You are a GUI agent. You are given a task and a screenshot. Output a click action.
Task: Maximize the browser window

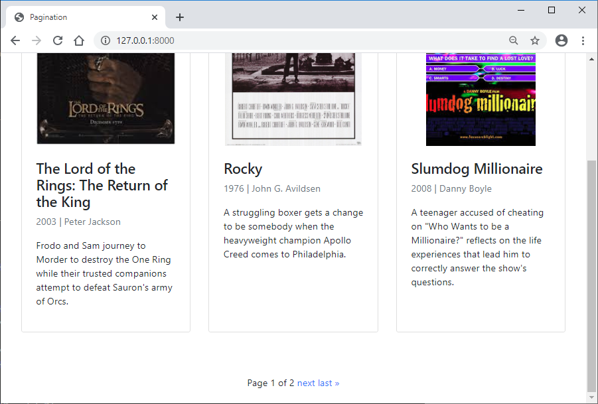552,11
